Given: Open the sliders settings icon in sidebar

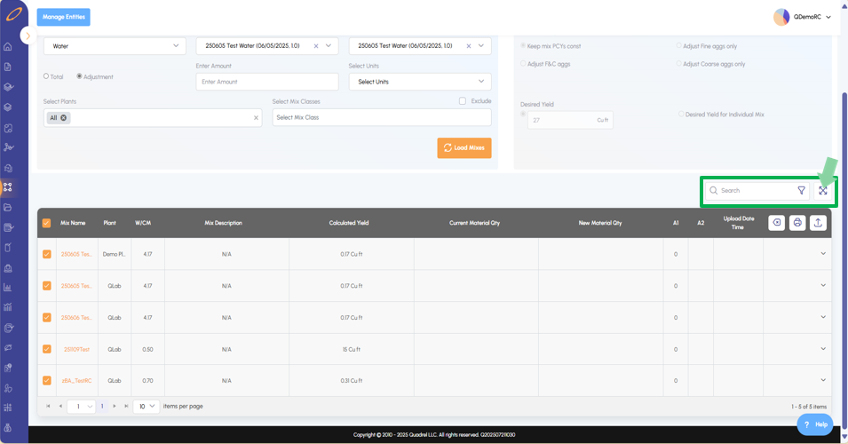Looking at the screenshot, I should tap(8, 408).
